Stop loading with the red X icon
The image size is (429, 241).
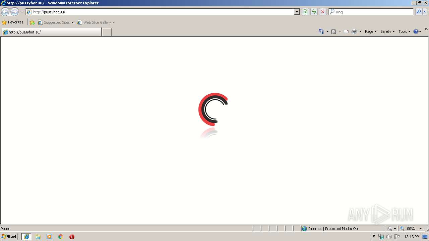click(323, 12)
